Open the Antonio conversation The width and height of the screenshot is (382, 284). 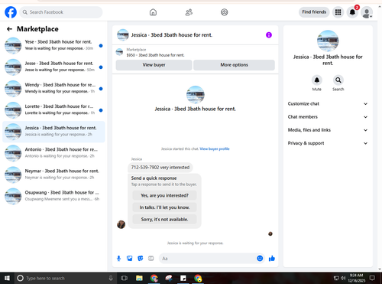click(x=53, y=153)
